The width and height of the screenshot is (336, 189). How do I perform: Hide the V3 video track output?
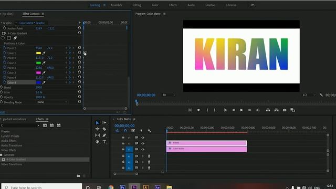[x=143, y=138]
